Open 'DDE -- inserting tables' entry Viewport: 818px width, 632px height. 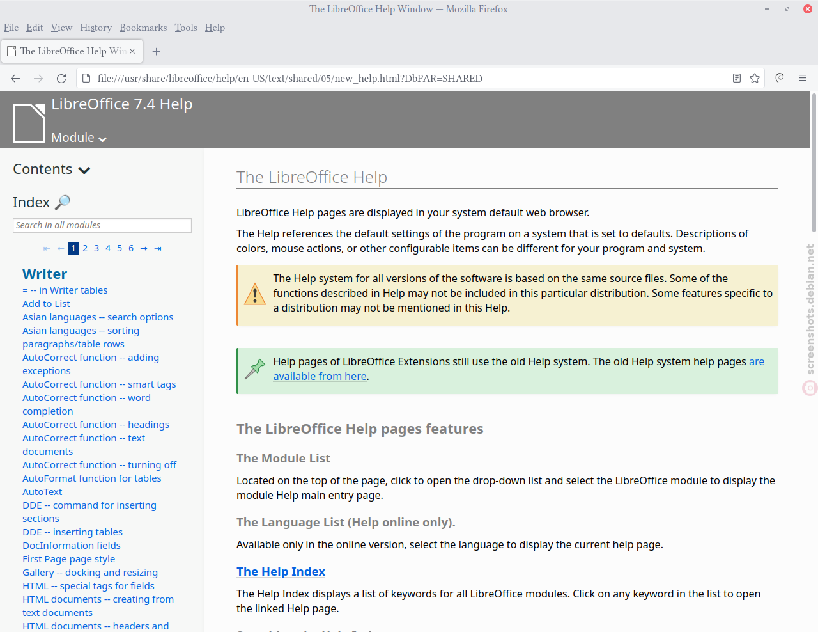pyautogui.click(x=72, y=532)
